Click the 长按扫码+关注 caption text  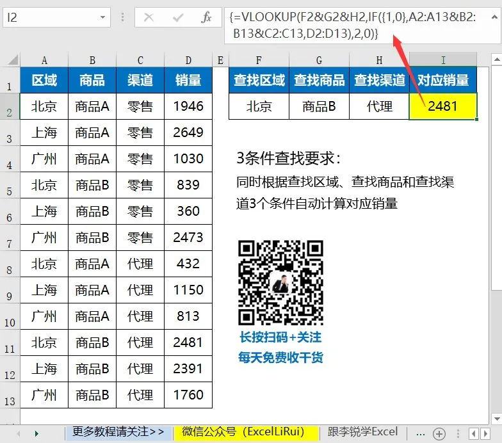click(280, 337)
